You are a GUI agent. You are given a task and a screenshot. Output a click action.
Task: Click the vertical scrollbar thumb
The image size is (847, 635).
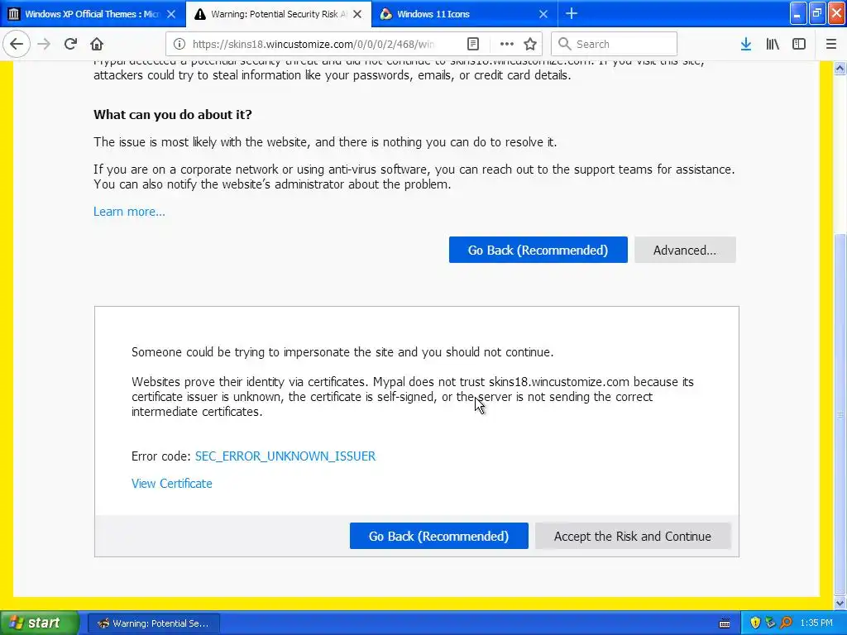click(840, 413)
